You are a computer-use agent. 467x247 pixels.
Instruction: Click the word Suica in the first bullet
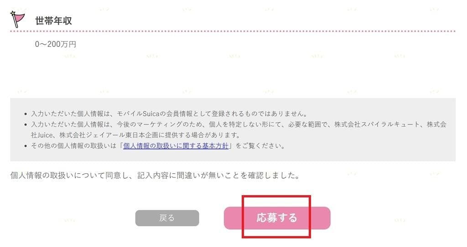151,114
